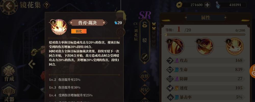Click the experience progress bar
Image resolution: width=255 pixels, height=102 pixels.
tap(205, 35)
